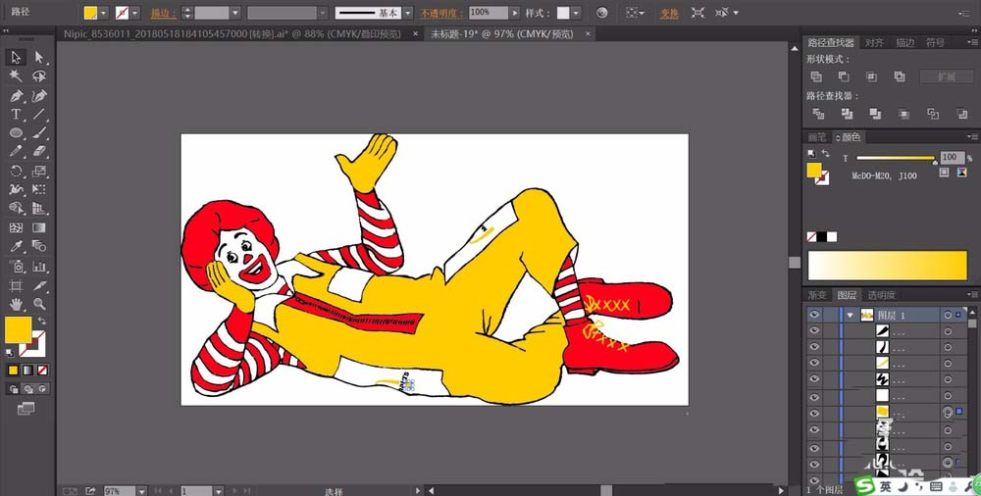Open graphic style 样式 dropdown
The image size is (981, 496).
point(576,13)
